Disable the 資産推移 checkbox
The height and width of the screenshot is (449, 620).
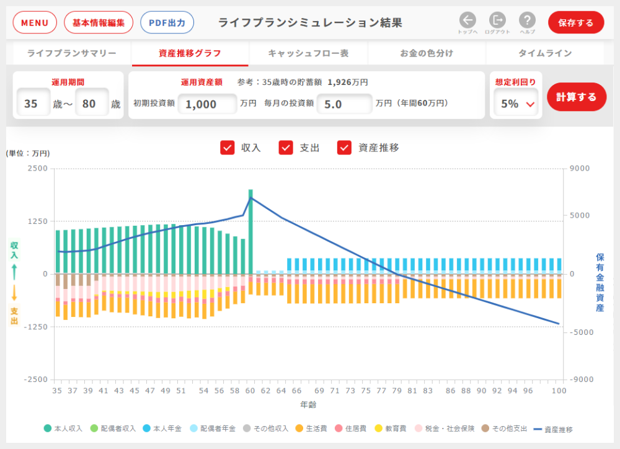tap(345, 148)
